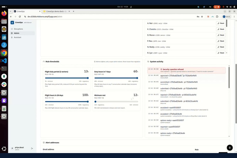Select the 'approved r-27b0ba824e46' activity entry

[186, 76]
